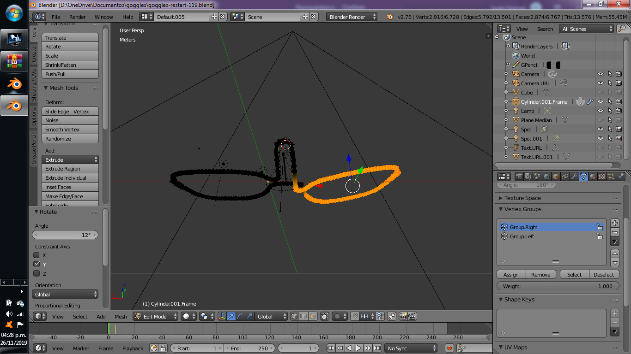Screen dimensions: 631x354
Task: Switch to face select mode icon
Action: 313,316
